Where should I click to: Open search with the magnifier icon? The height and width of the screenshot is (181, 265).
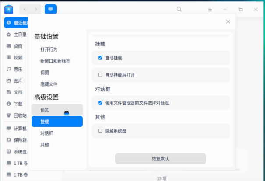179,9
